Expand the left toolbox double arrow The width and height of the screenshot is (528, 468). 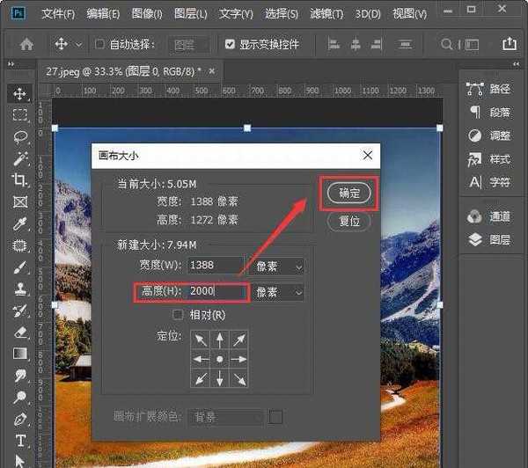11,64
